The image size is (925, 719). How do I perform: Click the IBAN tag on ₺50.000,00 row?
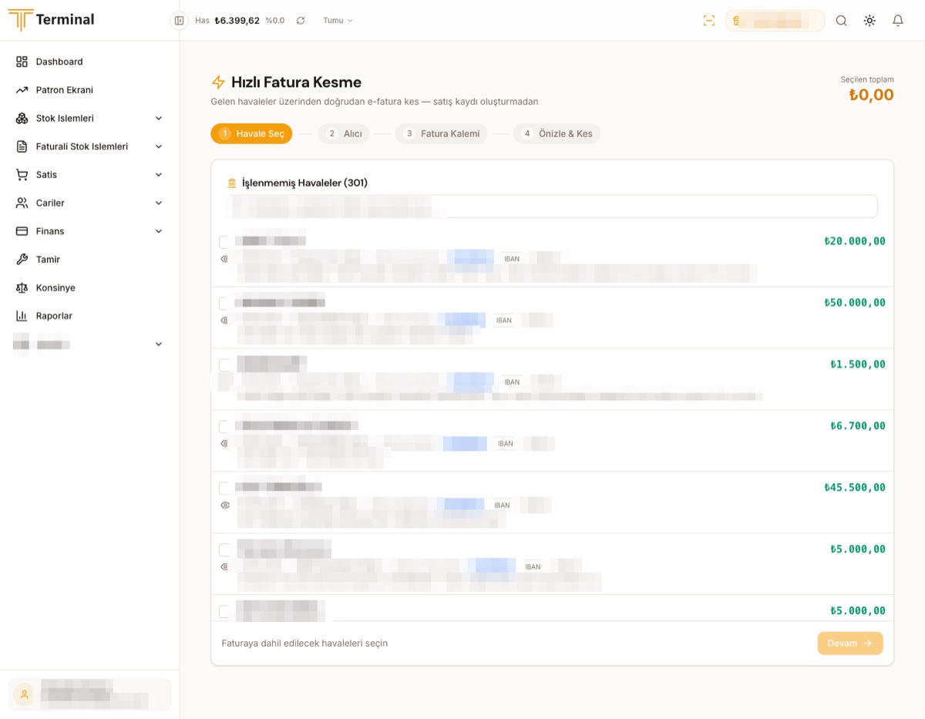(503, 321)
